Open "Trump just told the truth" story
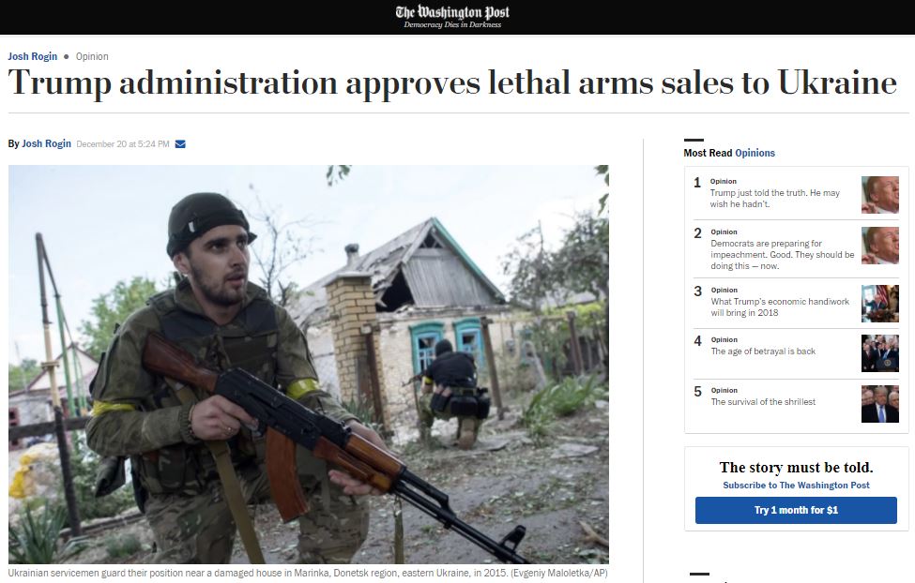Image resolution: width=915 pixels, height=583 pixels. tap(774, 198)
